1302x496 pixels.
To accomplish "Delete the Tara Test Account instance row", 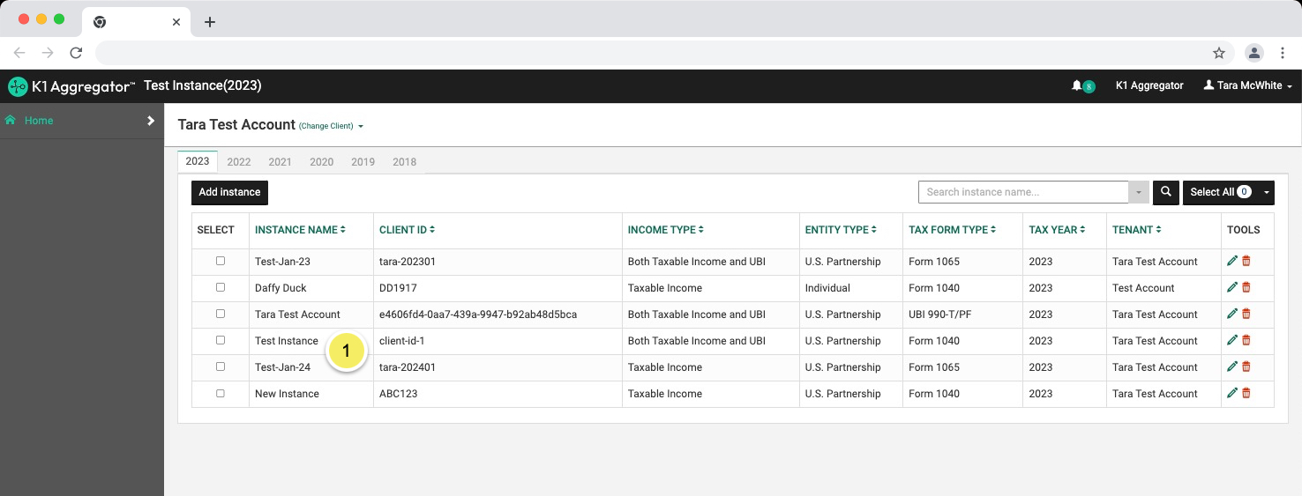I will coord(1246,315).
